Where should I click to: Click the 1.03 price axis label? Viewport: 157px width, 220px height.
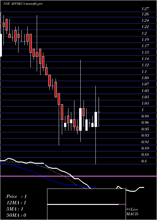[x=145, y=97]
